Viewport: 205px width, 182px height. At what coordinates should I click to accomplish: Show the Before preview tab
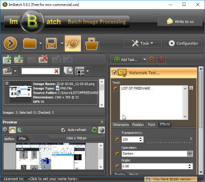[x=9, y=139]
